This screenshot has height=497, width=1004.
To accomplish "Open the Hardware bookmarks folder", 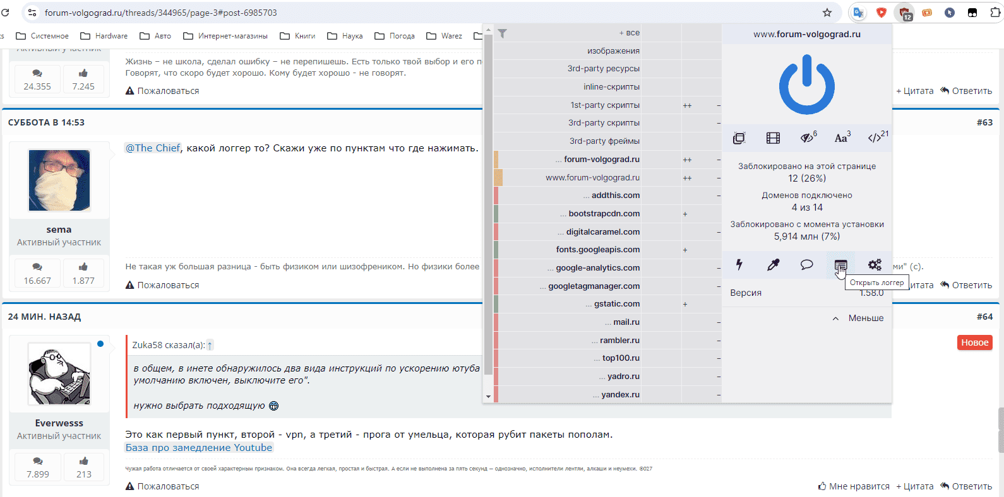I will (x=104, y=36).
